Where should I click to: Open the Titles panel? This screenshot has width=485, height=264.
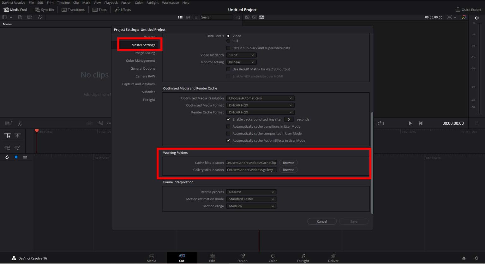pyautogui.click(x=99, y=9)
